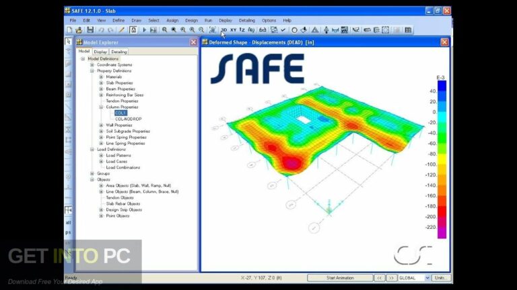Collapse the Property Definitions node
Screen dimensions: 517x290
(92, 70)
